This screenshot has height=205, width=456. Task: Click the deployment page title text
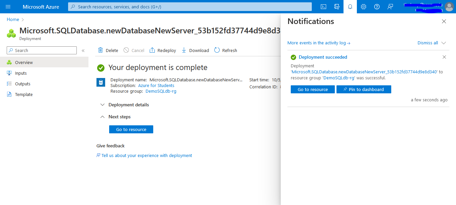[150, 31]
